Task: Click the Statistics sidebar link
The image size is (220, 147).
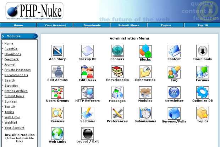Action: (x=11, y=86)
